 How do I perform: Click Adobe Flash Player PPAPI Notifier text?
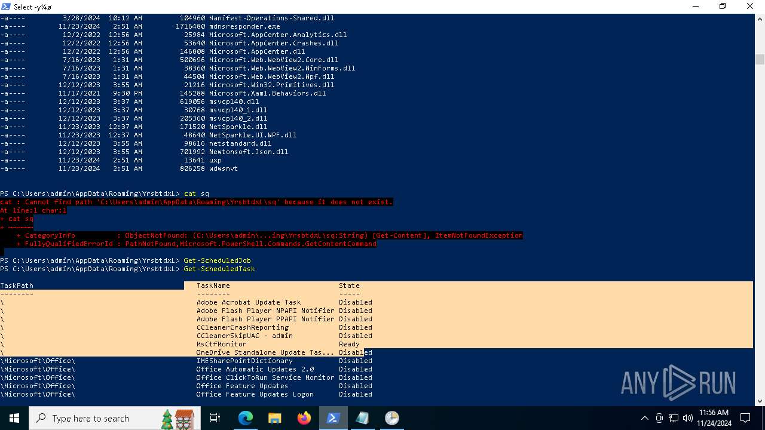coord(265,319)
